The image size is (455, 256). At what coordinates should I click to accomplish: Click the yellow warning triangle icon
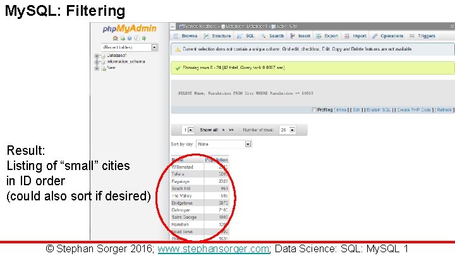[178, 50]
